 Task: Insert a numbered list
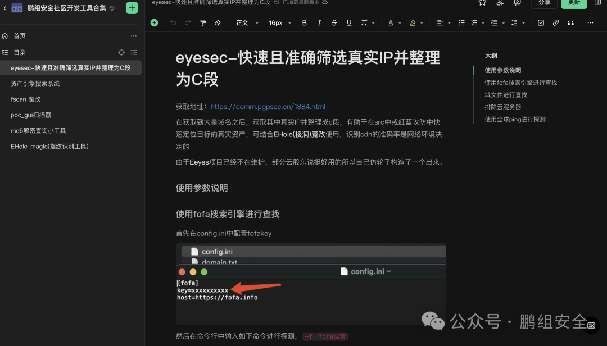tap(474, 23)
